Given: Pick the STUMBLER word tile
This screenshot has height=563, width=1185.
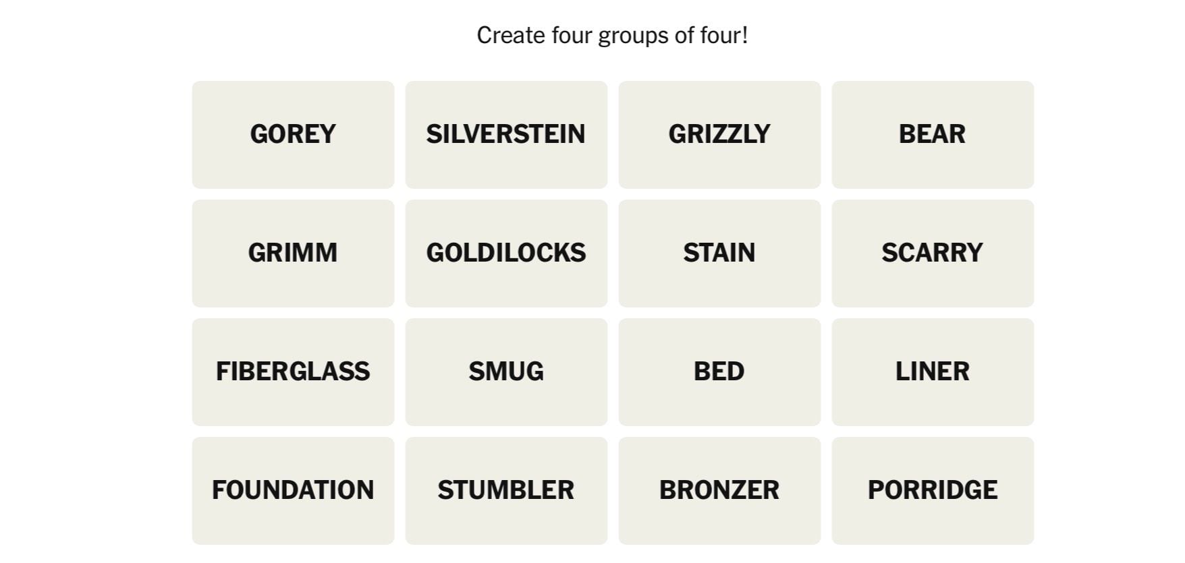Looking at the screenshot, I should 506,490.
